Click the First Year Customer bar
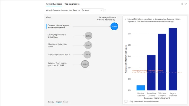This screenshot has width=189, height=106. point(141,88)
